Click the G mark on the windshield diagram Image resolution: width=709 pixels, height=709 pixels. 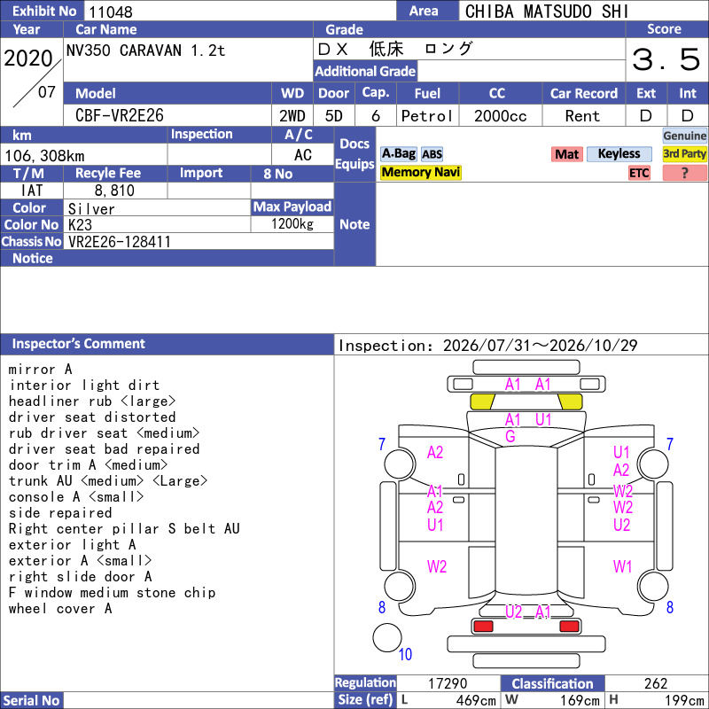tap(510, 436)
